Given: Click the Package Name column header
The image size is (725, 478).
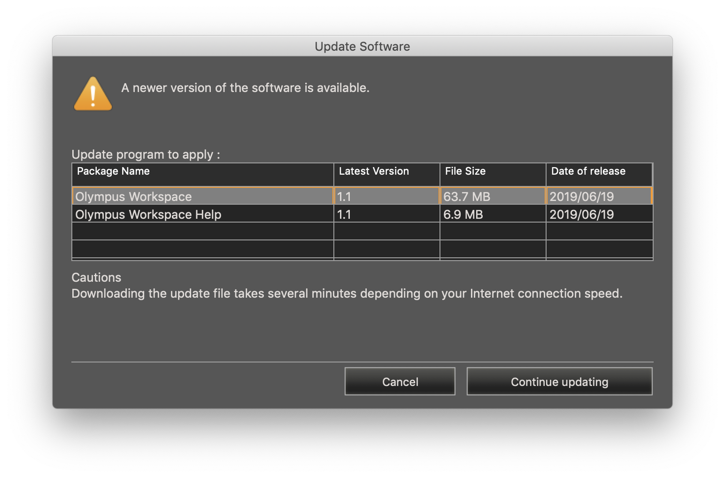Looking at the screenshot, I should coord(203,174).
